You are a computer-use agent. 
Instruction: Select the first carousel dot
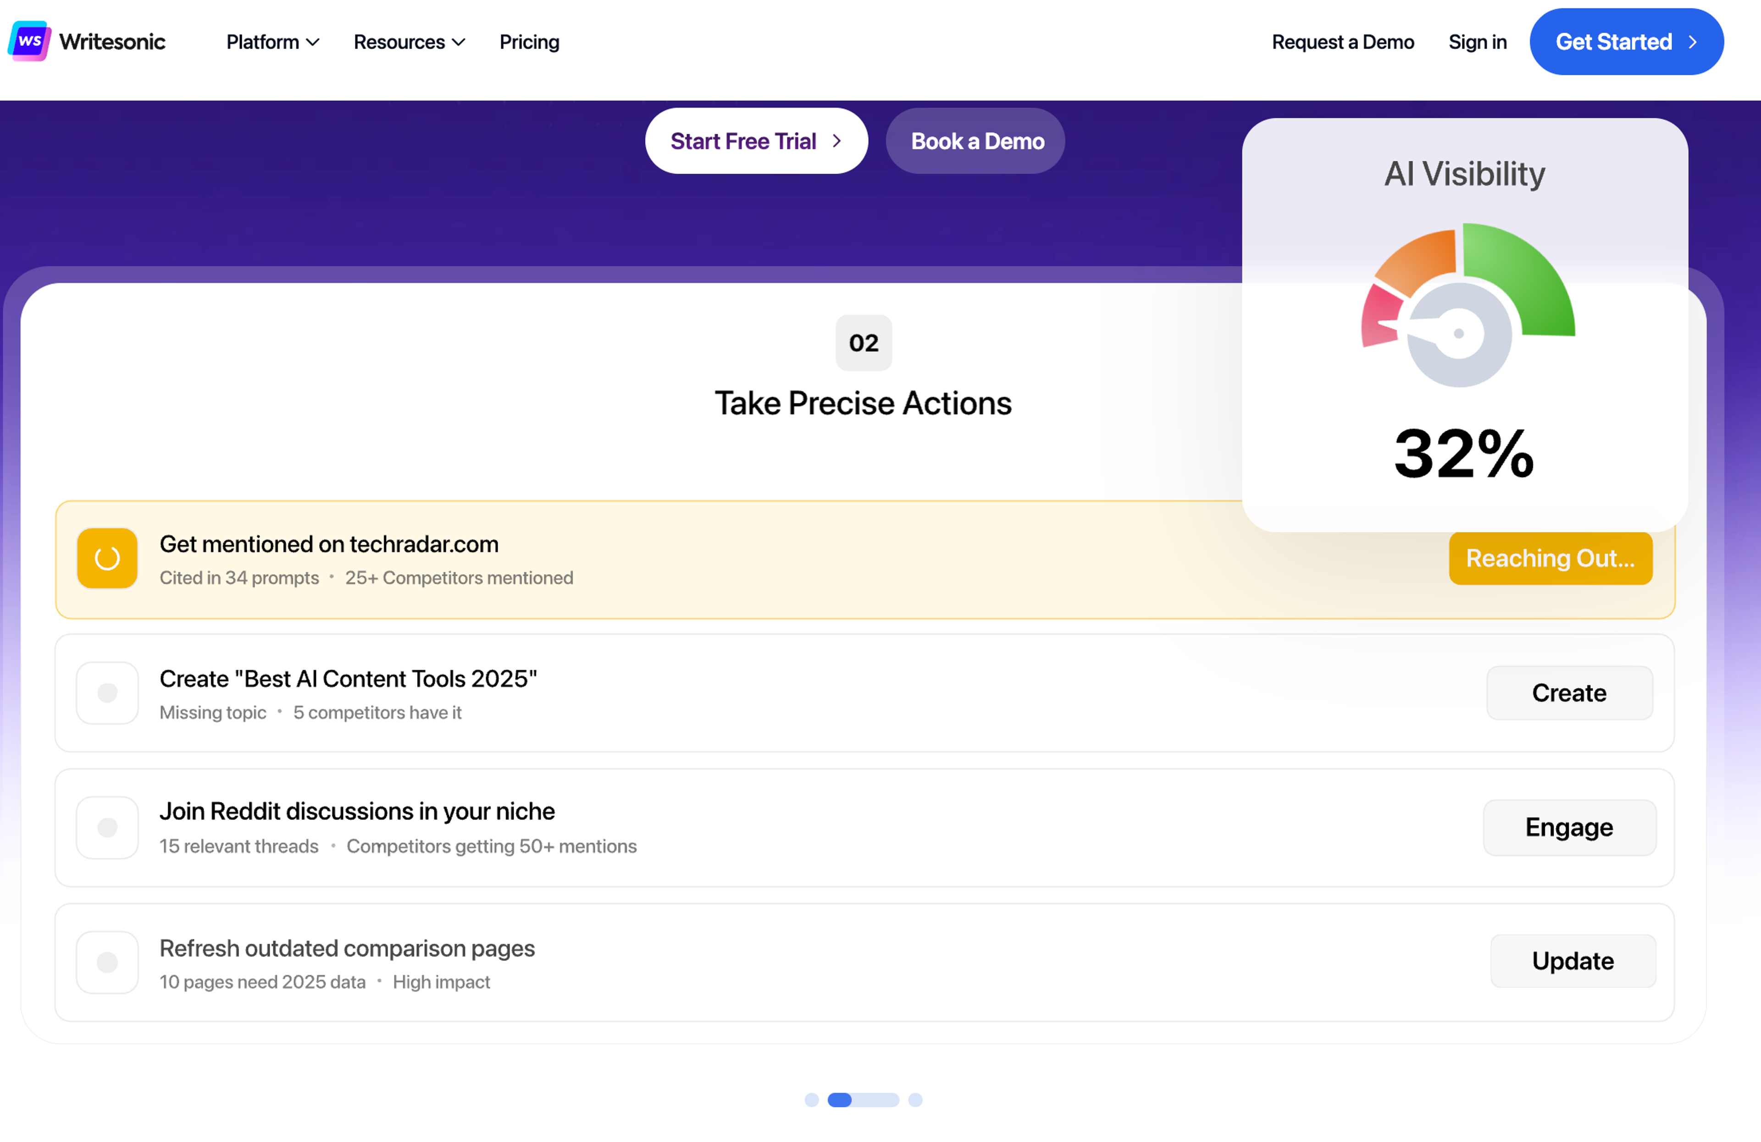click(x=812, y=1100)
